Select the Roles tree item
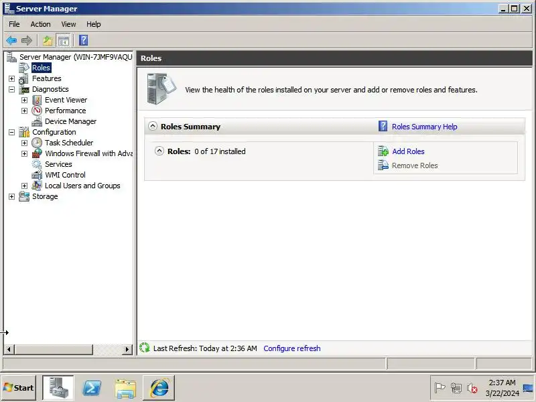Image resolution: width=536 pixels, height=402 pixels. point(41,68)
